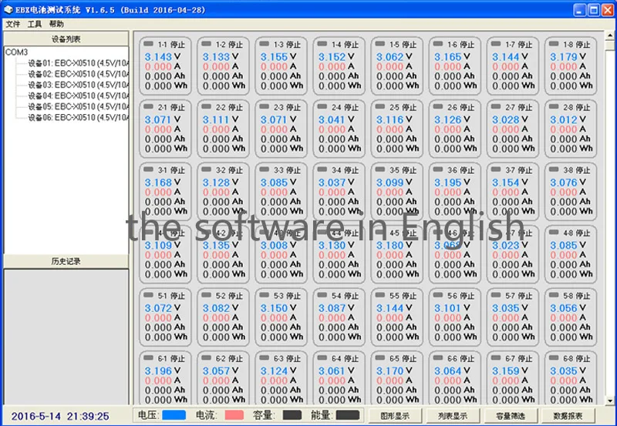Click voltage reading 3.150 V in channel 5-3
Screen dimensions: 617x426
[278, 307]
